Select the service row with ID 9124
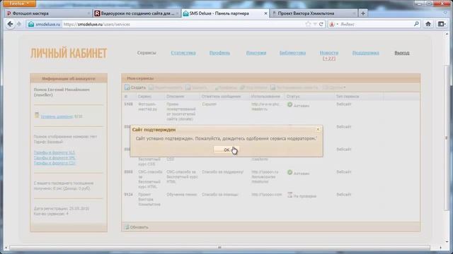This screenshot has height=254, width=453. coord(270,199)
